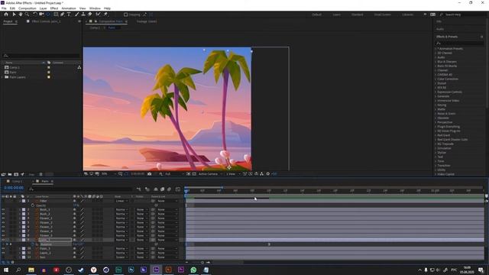Select the Rectangle shape tool
Viewport: 489px width, 275px height.
(56, 15)
